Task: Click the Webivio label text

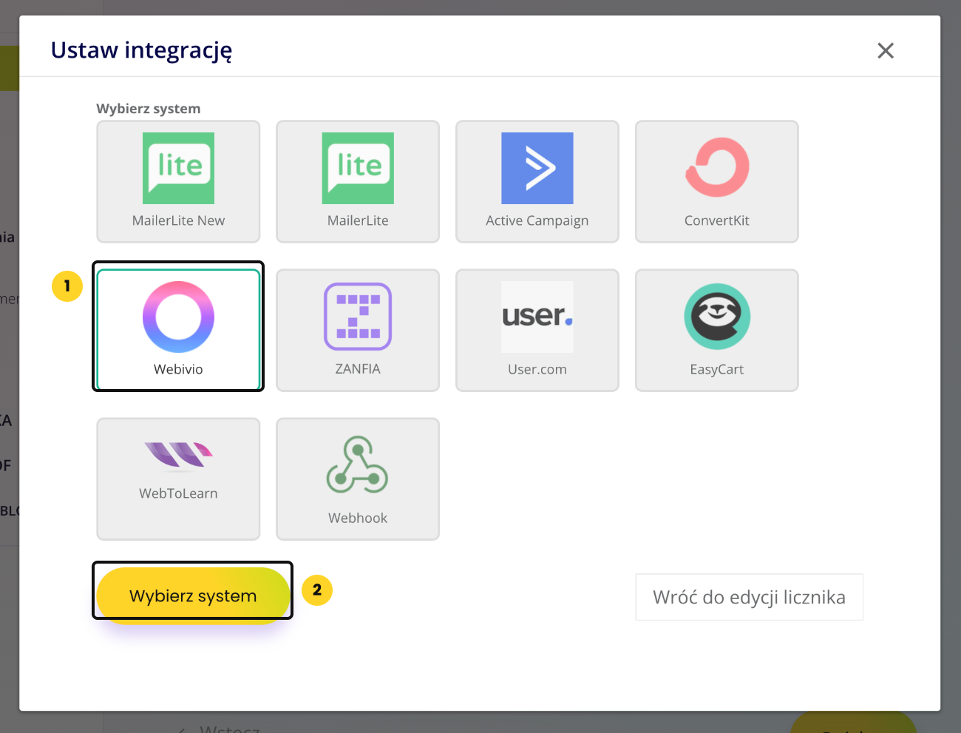Action: click(178, 369)
